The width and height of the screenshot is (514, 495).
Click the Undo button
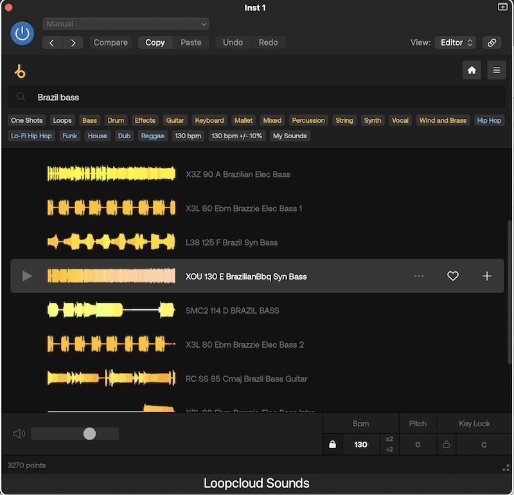pos(233,42)
